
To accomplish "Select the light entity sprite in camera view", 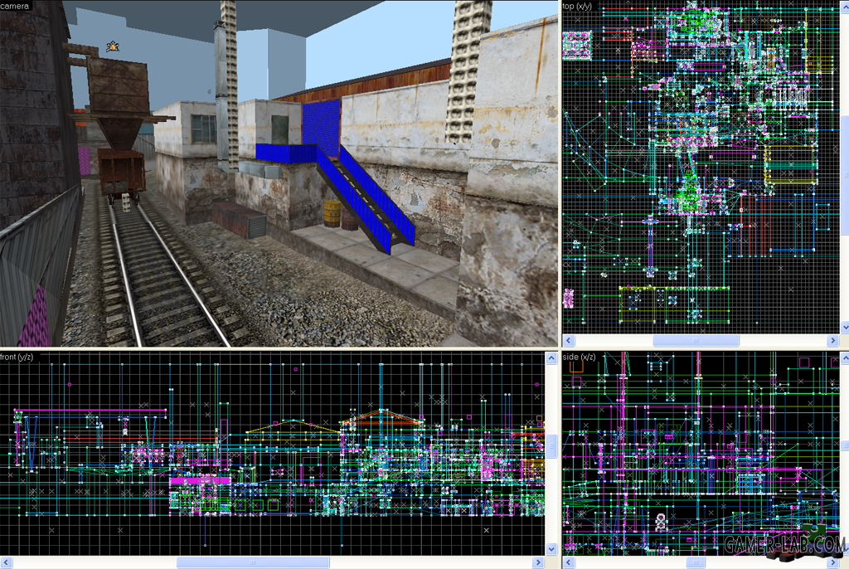I will tap(113, 46).
